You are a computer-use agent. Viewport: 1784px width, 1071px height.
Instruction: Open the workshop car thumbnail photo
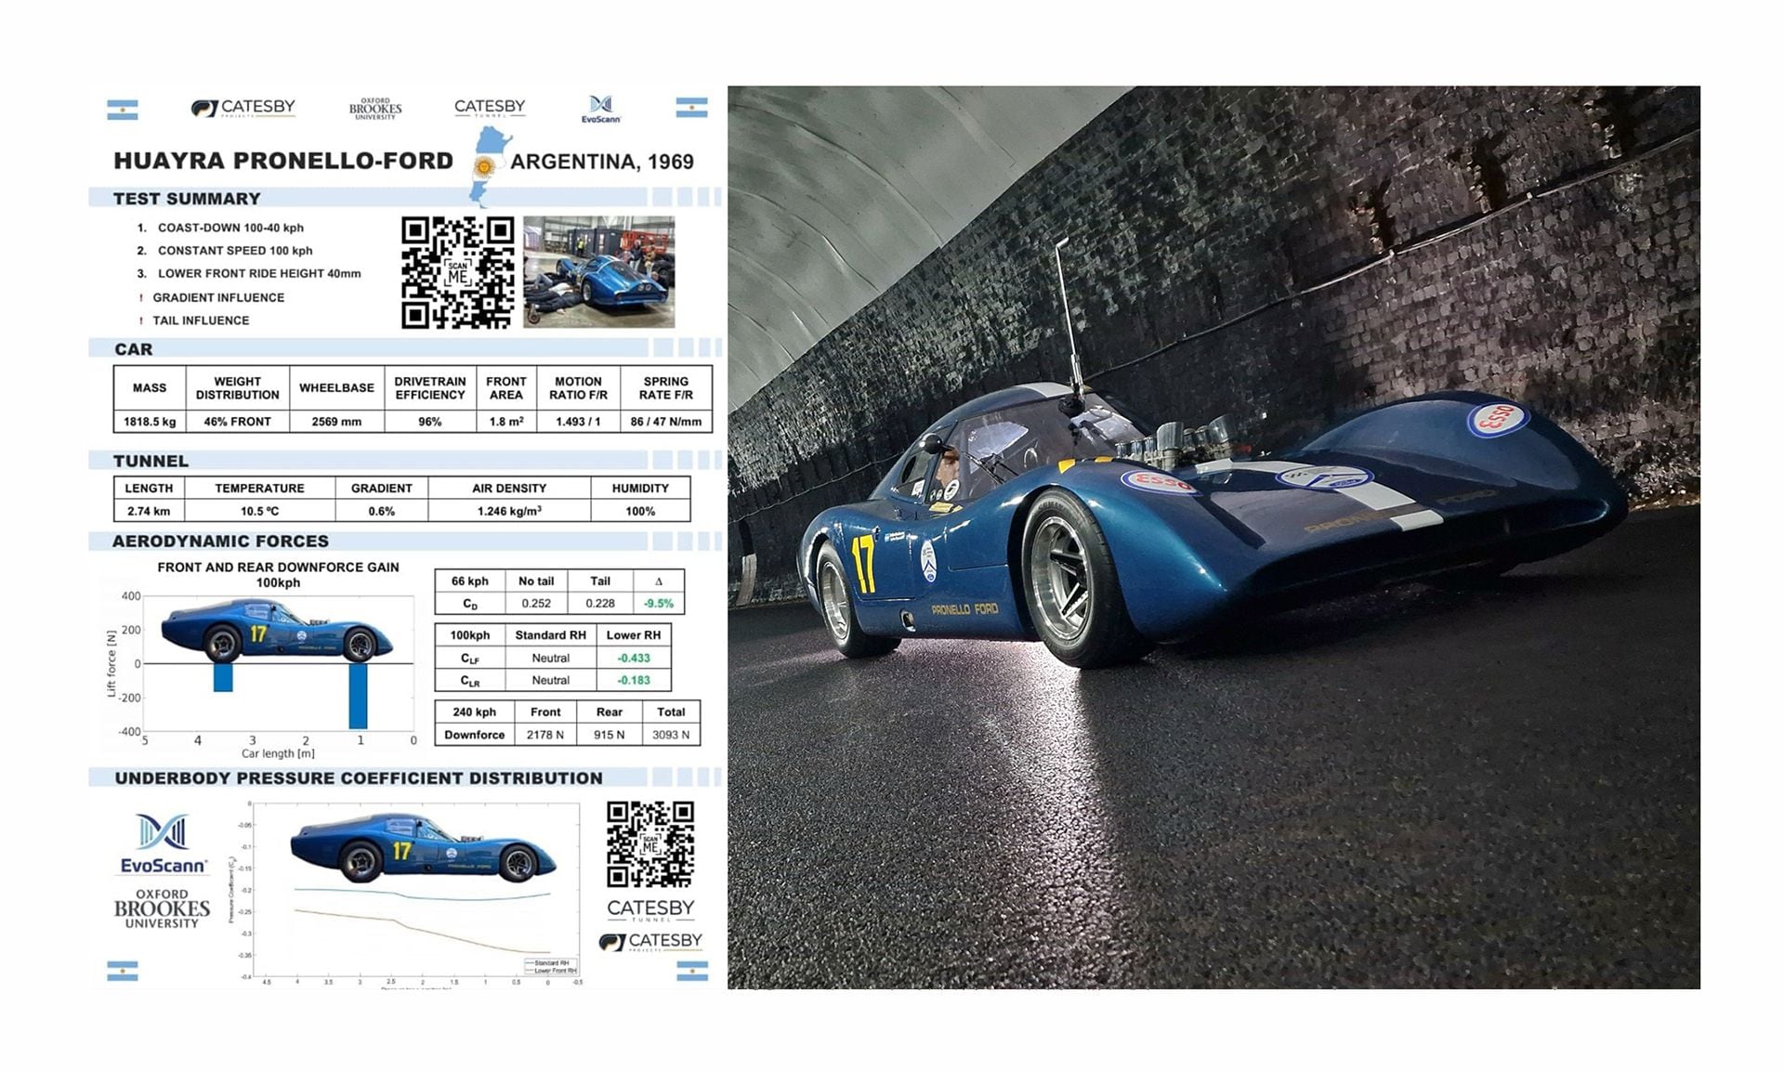(598, 271)
